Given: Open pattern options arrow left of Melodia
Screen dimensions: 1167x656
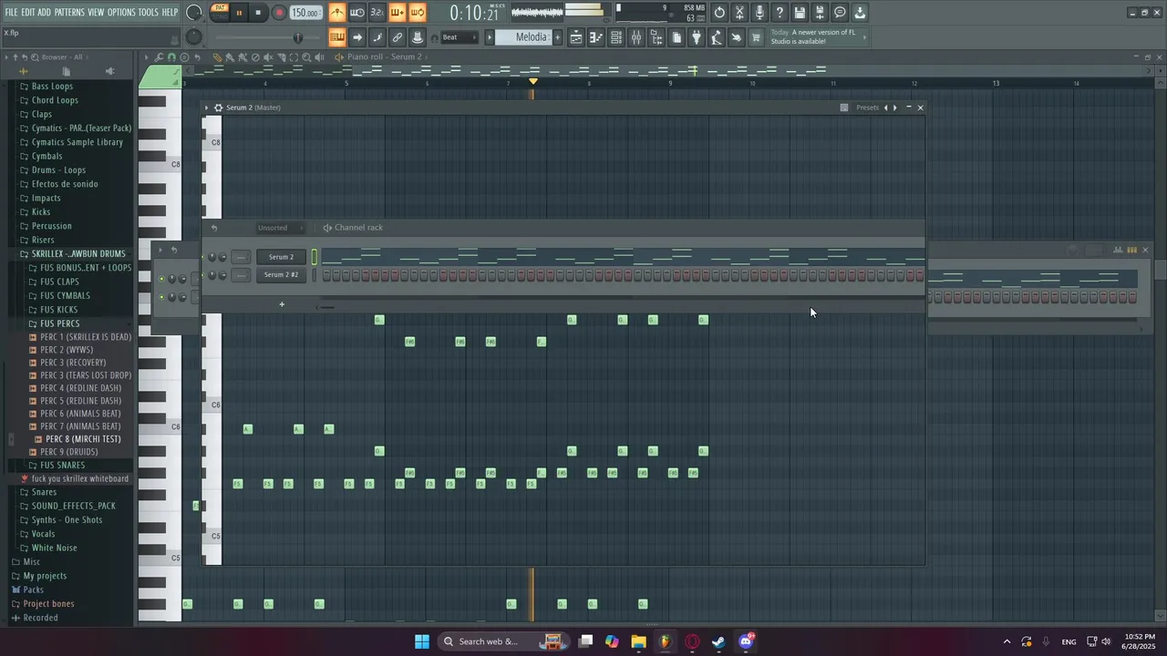Looking at the screenshot, I should pyautogui.click(x=490, y=37).
